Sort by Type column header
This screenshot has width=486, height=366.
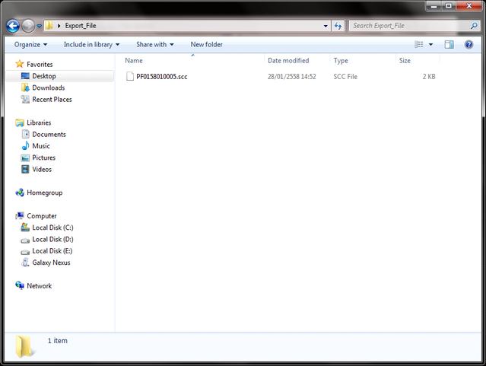coord(341,60)
